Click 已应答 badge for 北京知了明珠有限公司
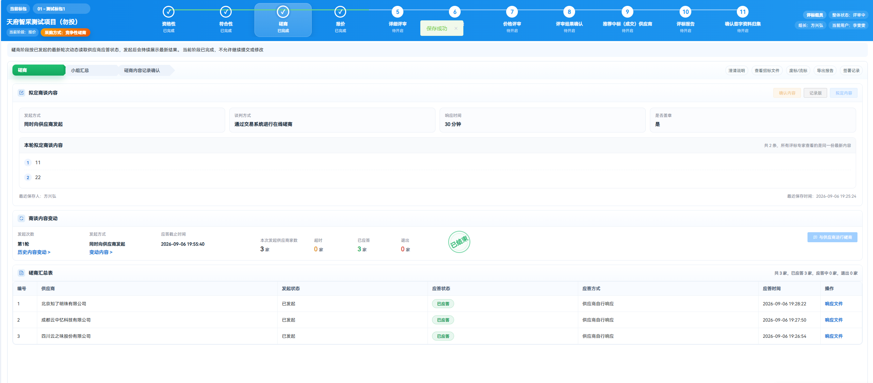Screen dimensions: 873x383 click(443, 304)
